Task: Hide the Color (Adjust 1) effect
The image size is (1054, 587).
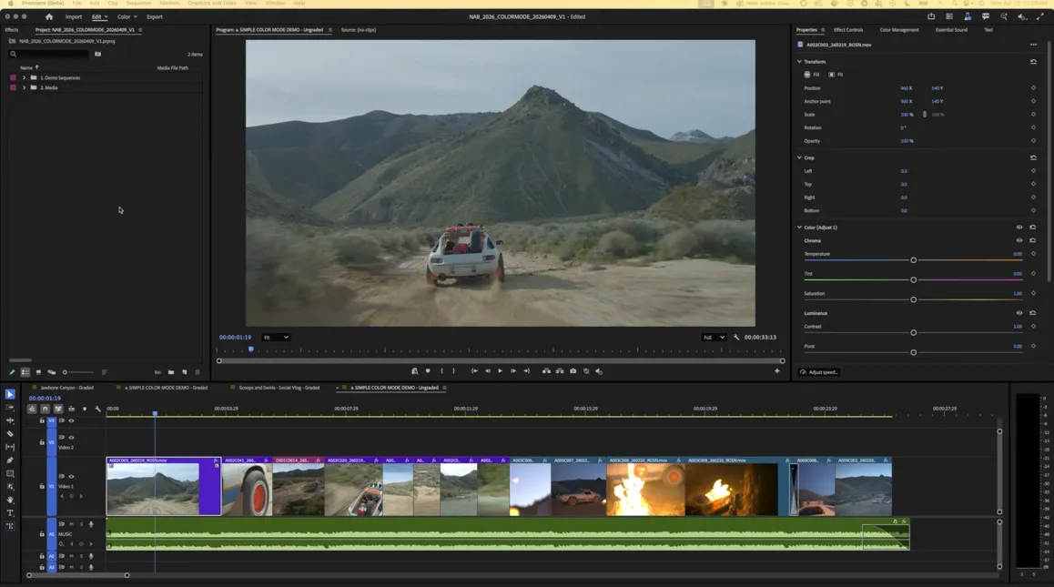Action: pos(1019,228)
